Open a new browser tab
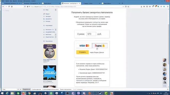Screen dimensions: 170x95 [122, 3]
